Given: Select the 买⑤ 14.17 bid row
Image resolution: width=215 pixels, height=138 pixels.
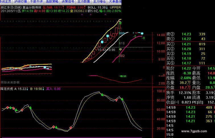Looking at the screenshot, I should coord(186,63).
